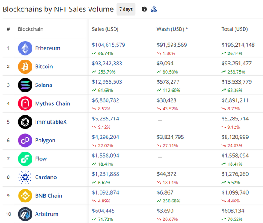Click the Flow logo icon
The height and width of the screenshot is (223, 263).
coord(25,159)
